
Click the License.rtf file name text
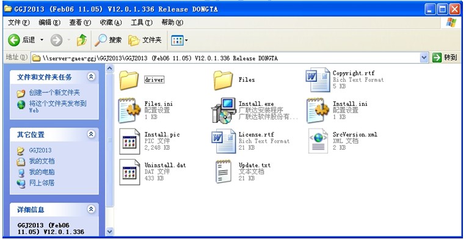256,134
